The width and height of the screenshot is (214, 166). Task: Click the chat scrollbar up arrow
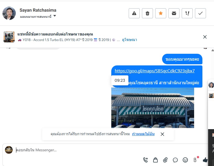tap(213, 50)
